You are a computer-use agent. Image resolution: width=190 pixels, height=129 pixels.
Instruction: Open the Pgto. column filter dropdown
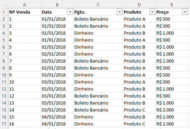coord(120,12)
